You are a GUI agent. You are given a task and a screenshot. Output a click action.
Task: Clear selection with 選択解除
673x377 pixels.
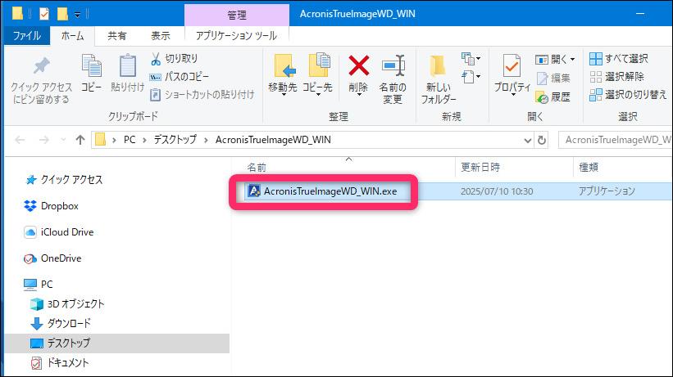pos(616,77)
